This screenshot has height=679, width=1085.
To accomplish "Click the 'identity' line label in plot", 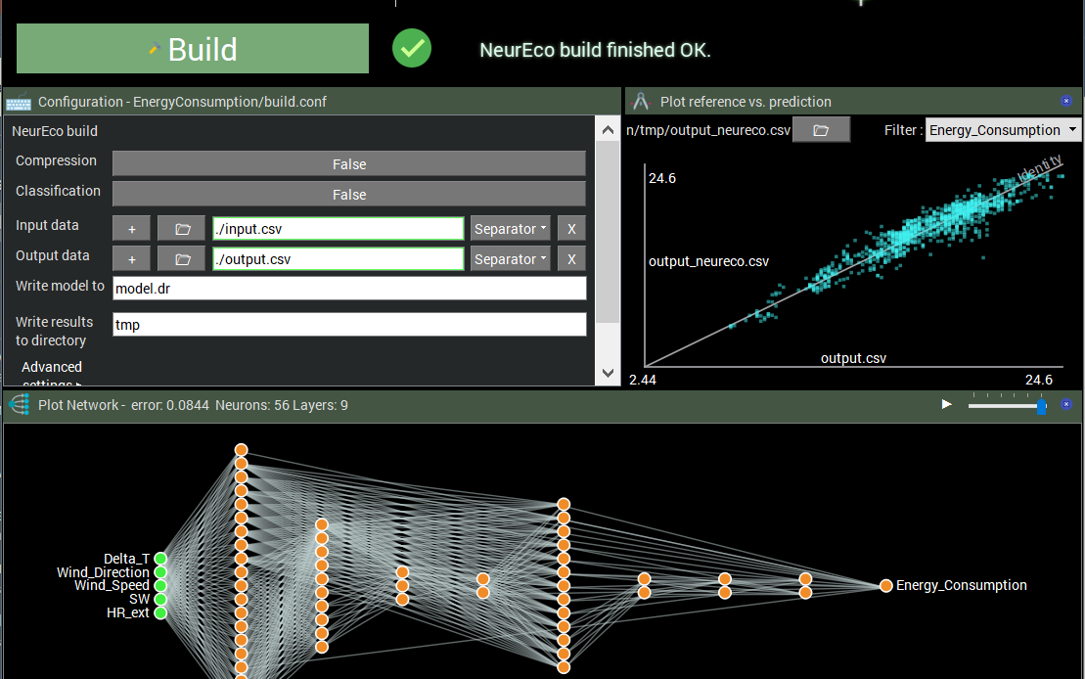I will pyautogui.click(x=1039, y=168).
